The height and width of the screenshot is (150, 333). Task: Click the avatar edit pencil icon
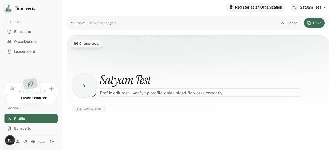(x=94, y=95)
